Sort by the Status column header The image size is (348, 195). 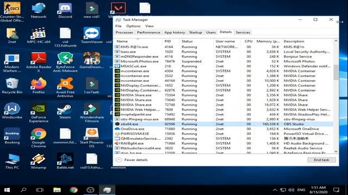click(x=196, y=41)
